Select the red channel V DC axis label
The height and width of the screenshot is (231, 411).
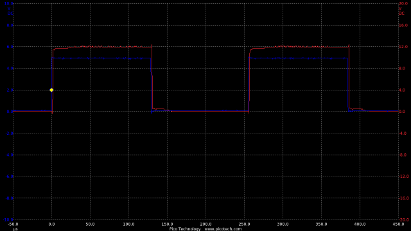401,11
